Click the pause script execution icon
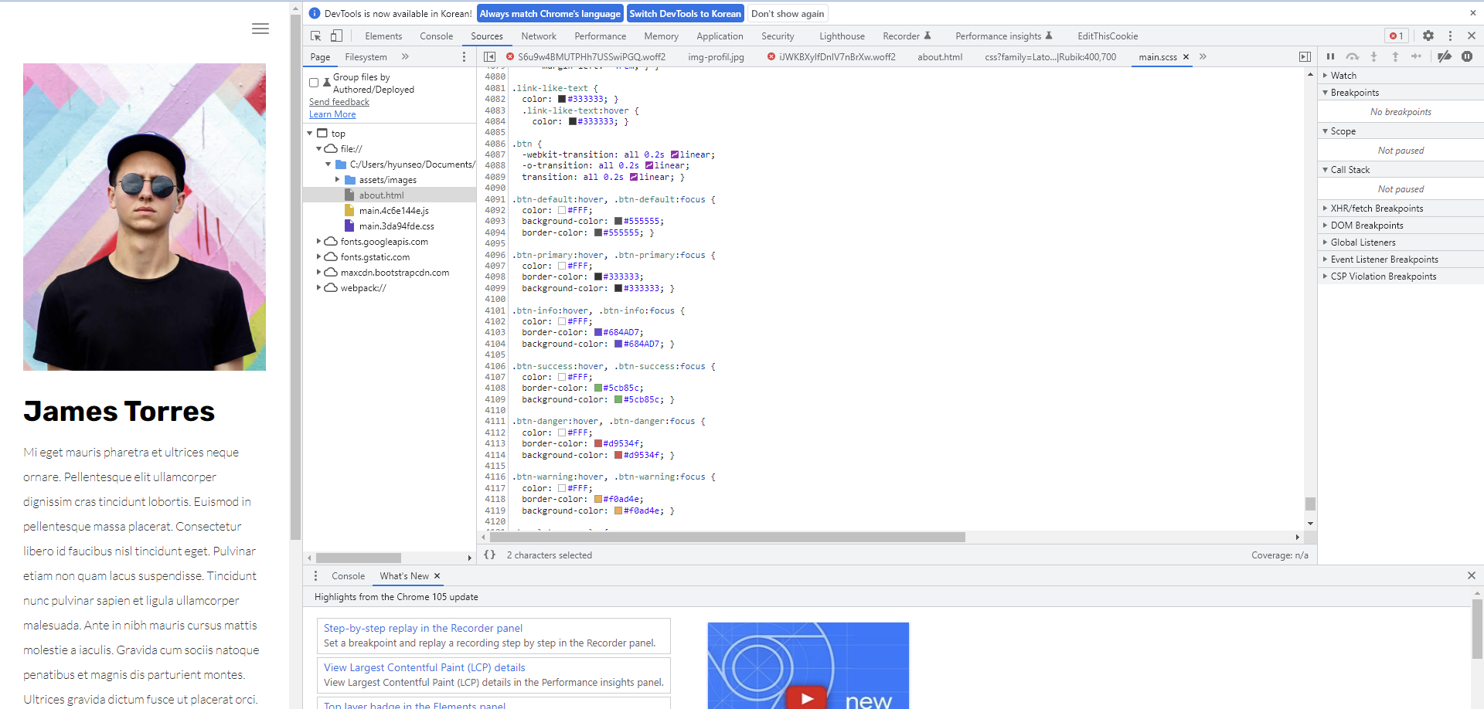This screenshot has height=709, width=1484. tap(1330, 56)
